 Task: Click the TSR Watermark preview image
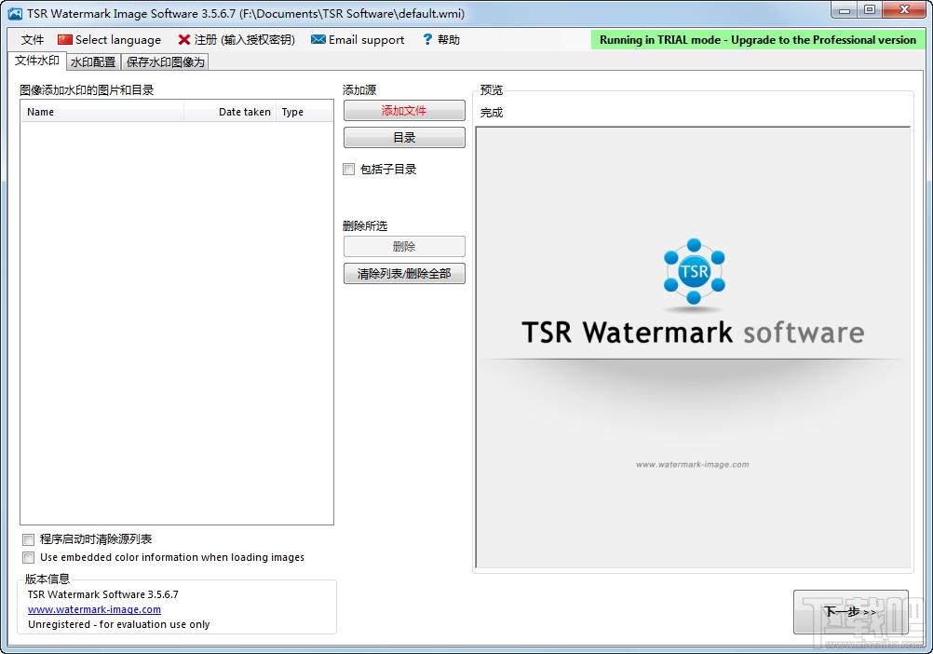click(693, 347)
